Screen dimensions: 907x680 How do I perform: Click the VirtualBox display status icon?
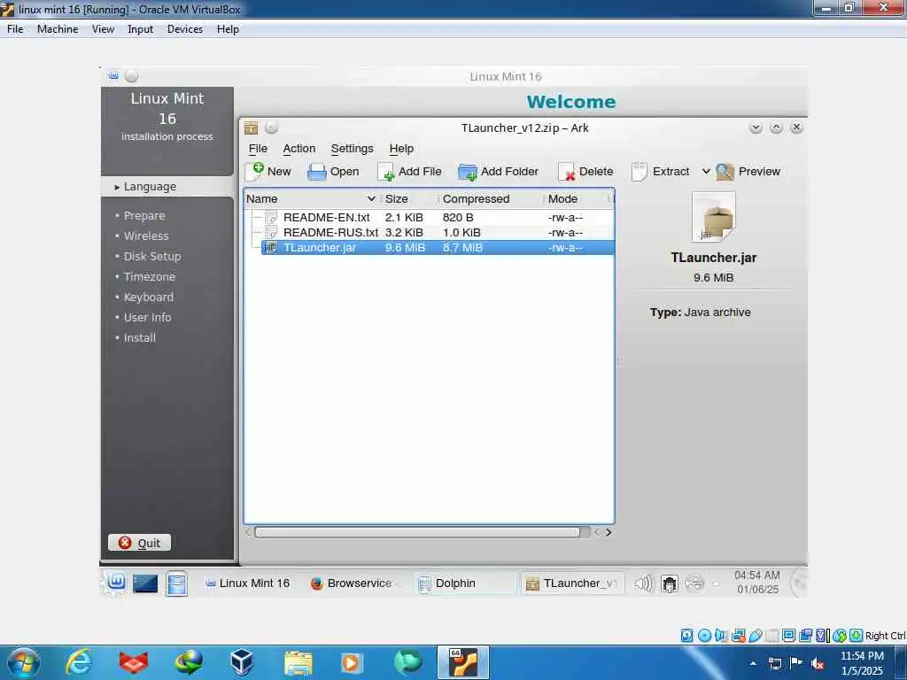[788, 636]
